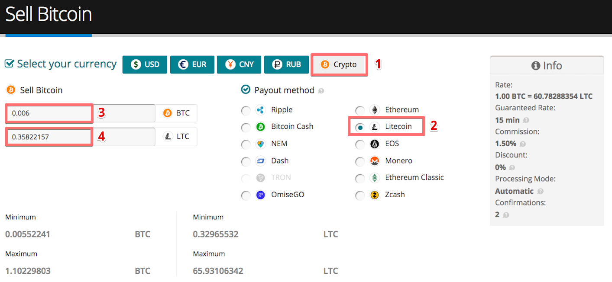Select Ethereum Classic radio button

coord(360,179)
